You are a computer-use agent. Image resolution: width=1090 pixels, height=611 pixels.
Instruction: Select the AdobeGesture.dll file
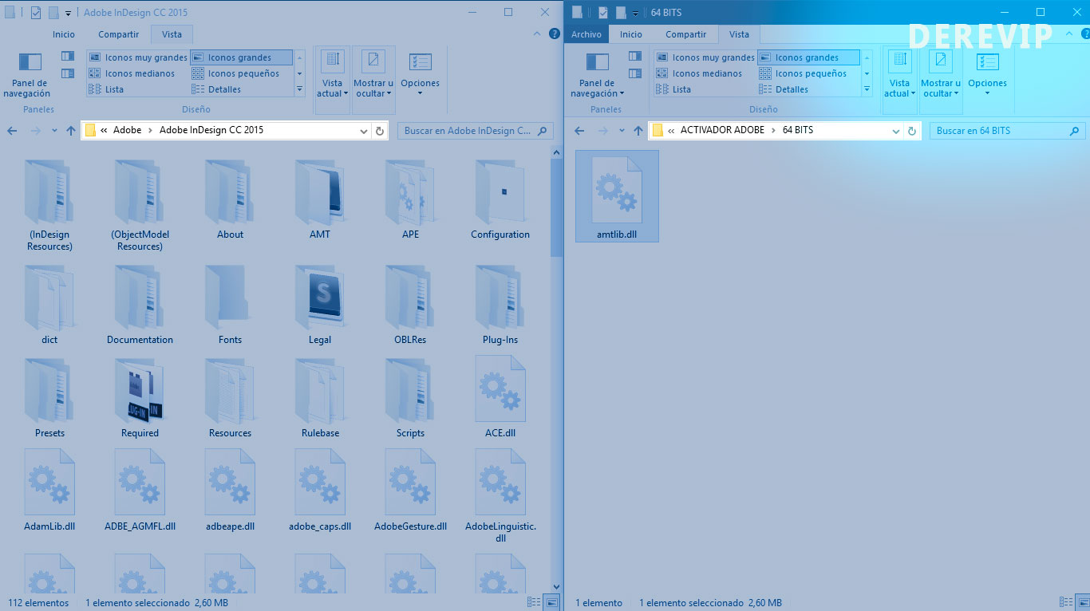410,491
